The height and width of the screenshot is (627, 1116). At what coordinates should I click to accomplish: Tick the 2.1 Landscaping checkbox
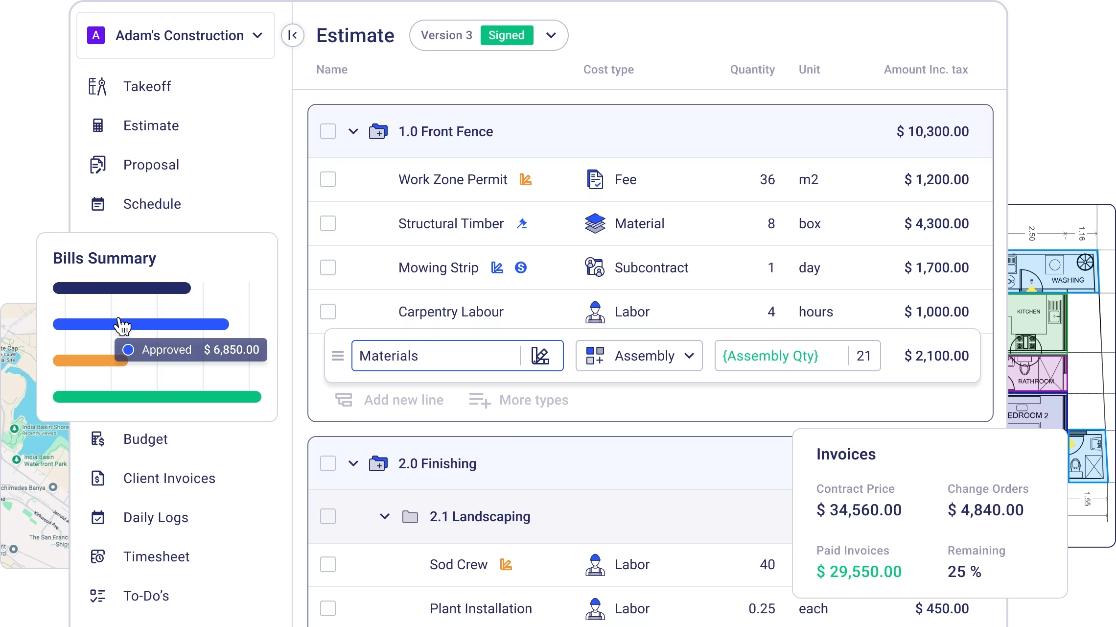[328, 516]
